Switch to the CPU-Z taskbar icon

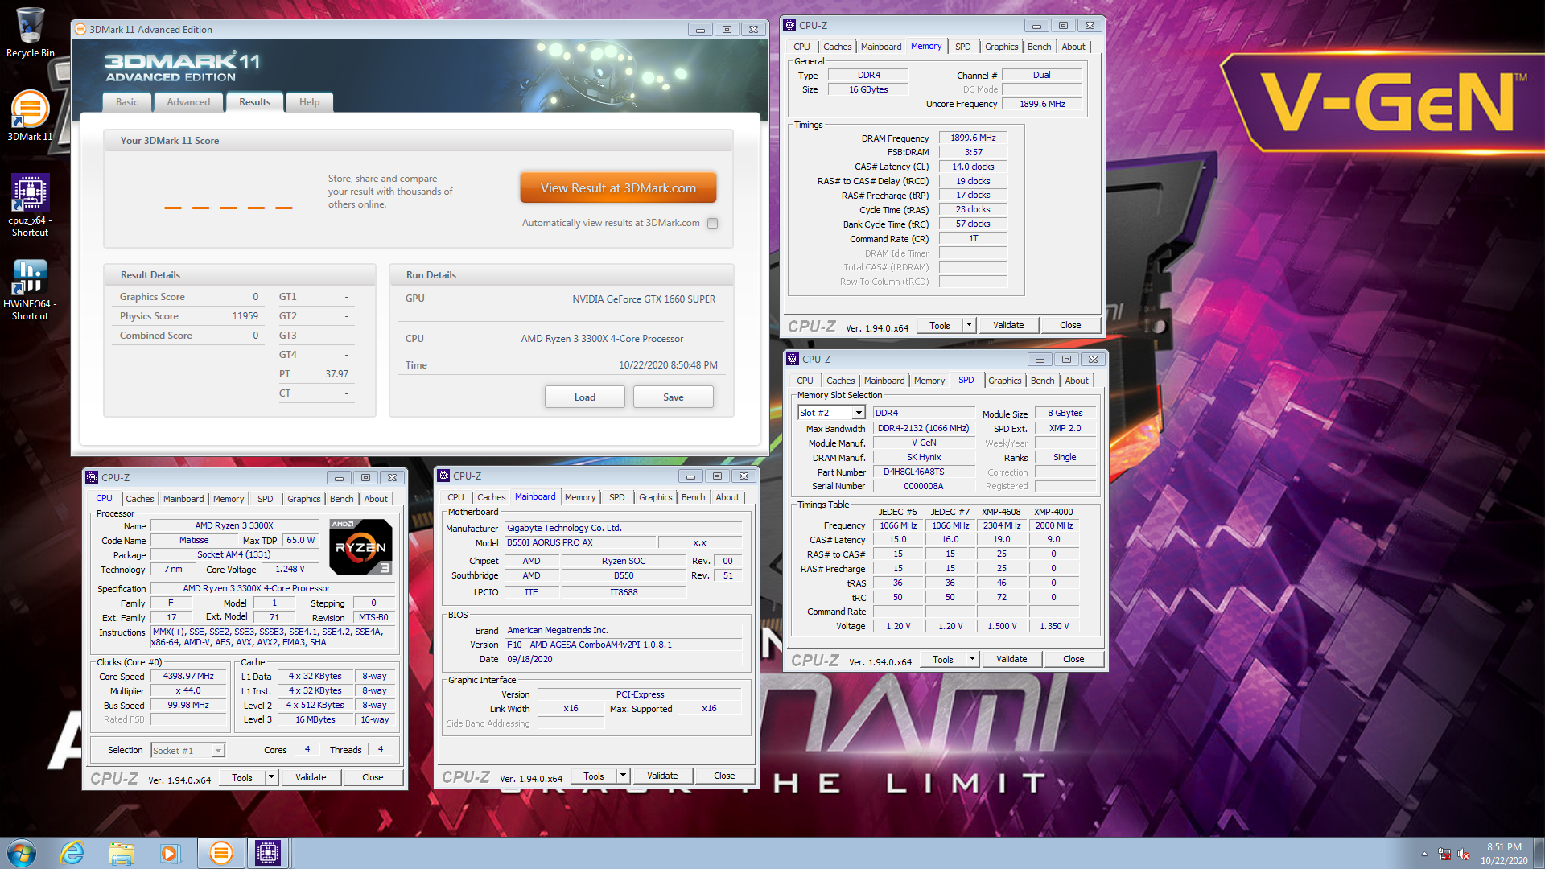click(267, 853)
